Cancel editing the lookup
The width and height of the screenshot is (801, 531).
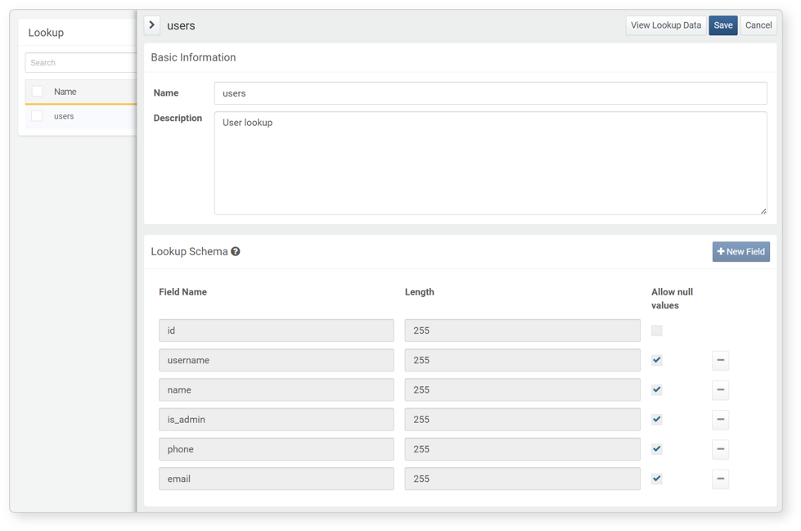click(x=758, y=25)
